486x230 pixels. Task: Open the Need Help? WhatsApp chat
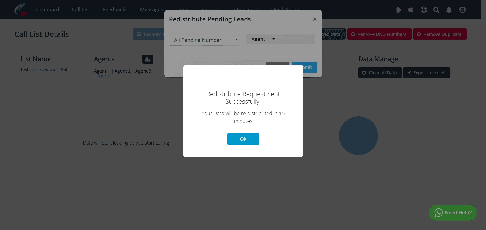(x=453, y=213)
